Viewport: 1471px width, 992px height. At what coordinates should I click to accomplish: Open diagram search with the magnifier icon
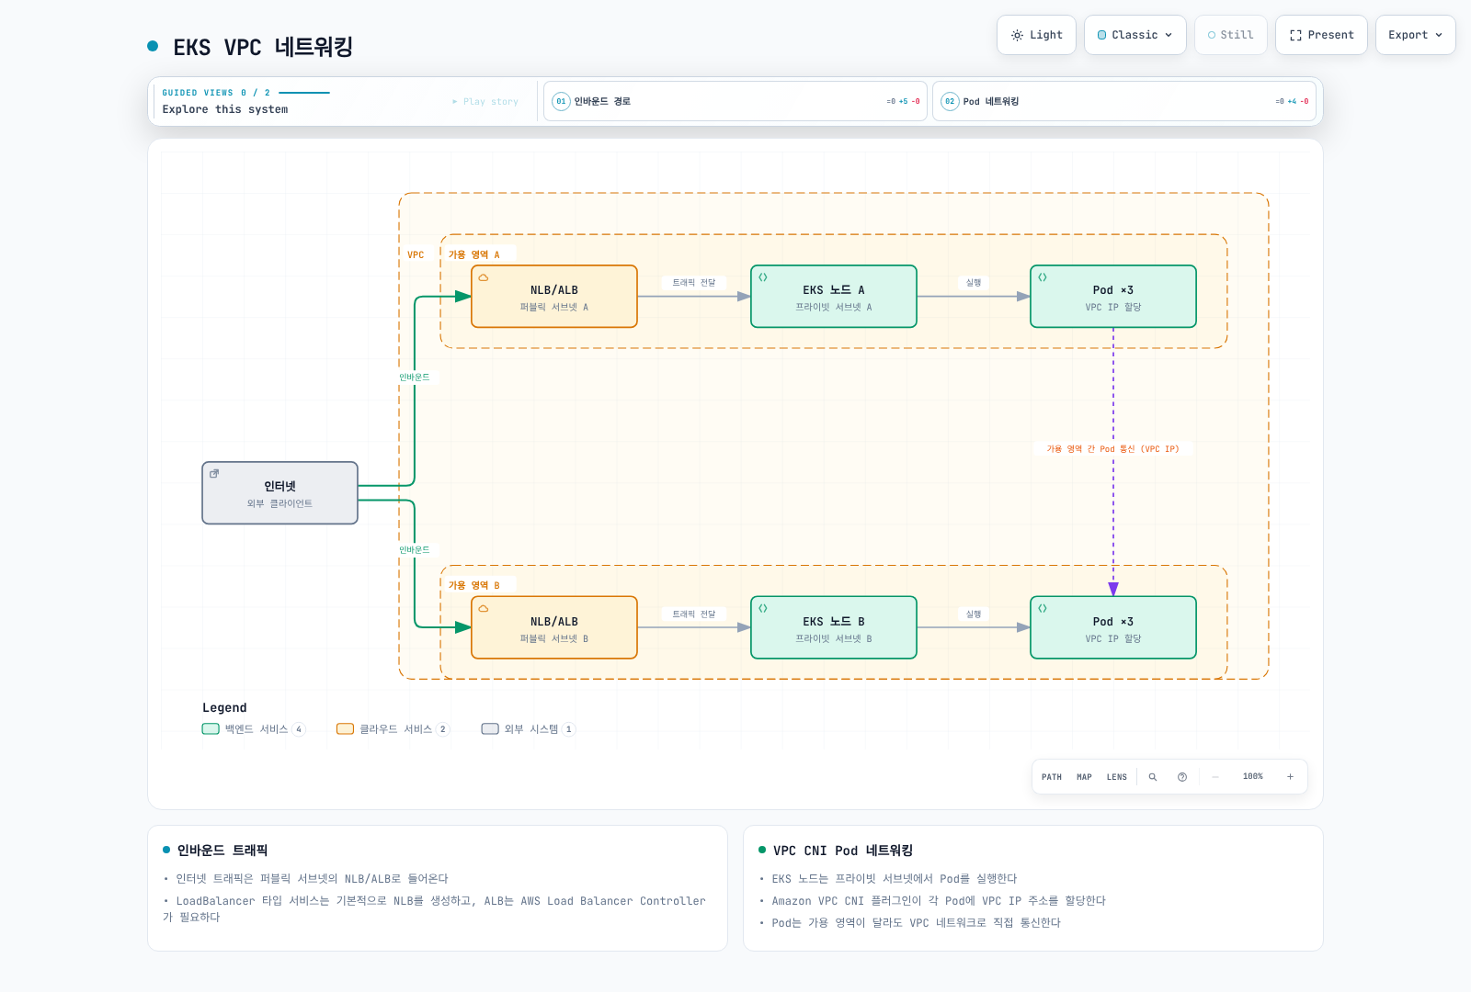[1153, 777]
